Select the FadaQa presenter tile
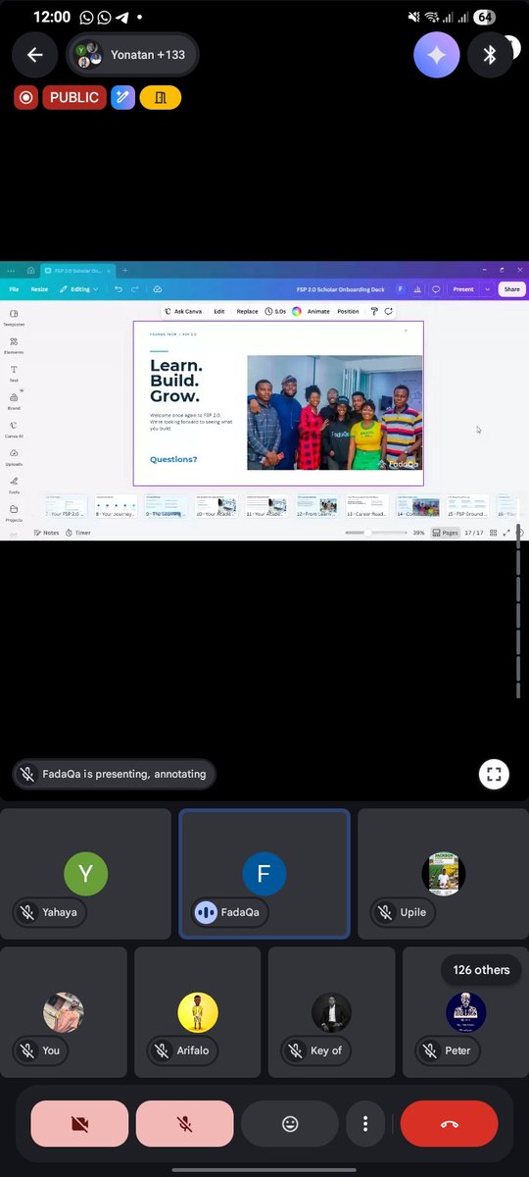The width and height of the screenshot is (529, 1177). coord(264,873)
